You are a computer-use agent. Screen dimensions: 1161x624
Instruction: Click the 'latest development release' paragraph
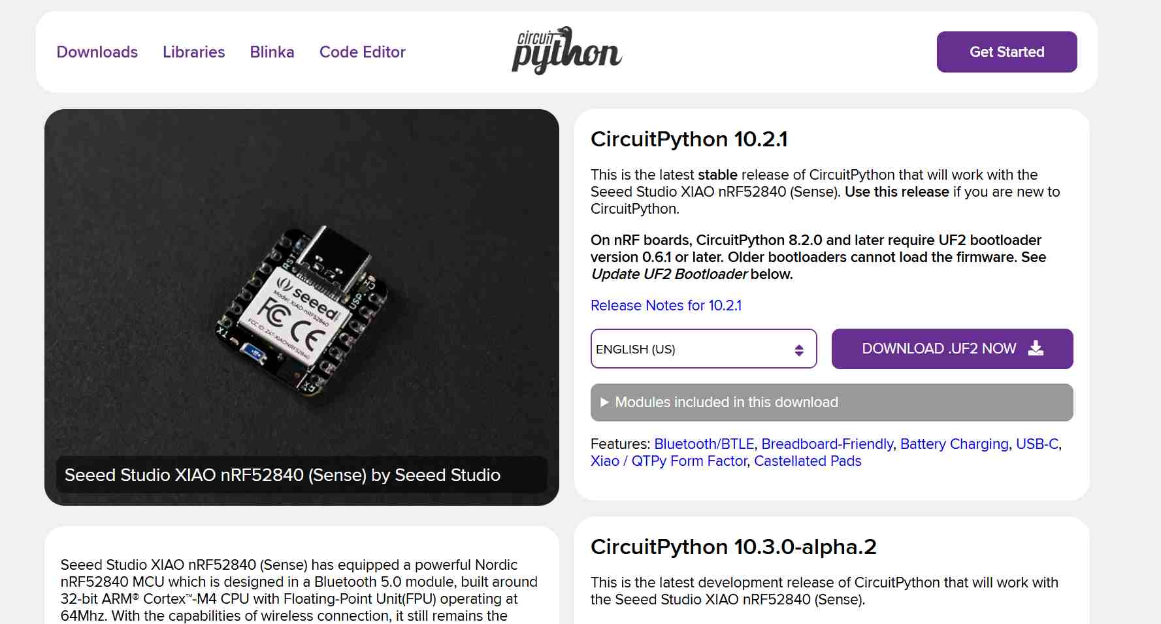pos(825,591)
